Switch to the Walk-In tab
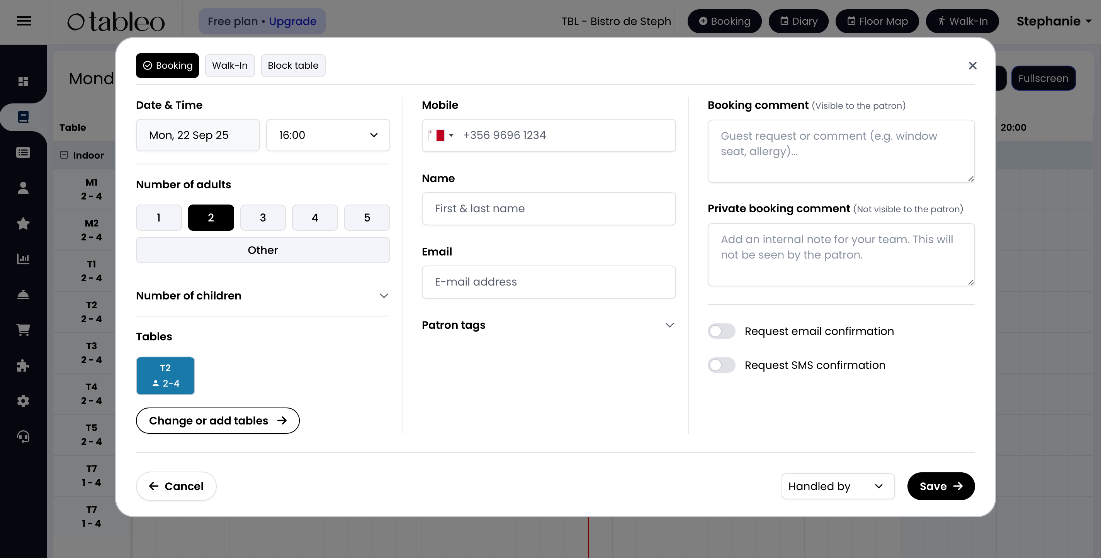The width and height of the screenshot is (1101, 558). point(229,65)
